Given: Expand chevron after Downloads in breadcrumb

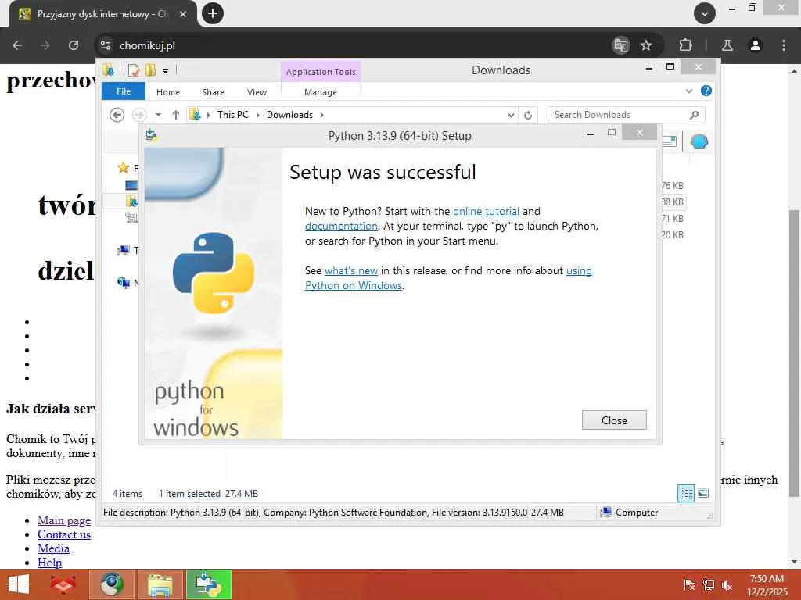Looking at the screenshot, I should point(321,116).
